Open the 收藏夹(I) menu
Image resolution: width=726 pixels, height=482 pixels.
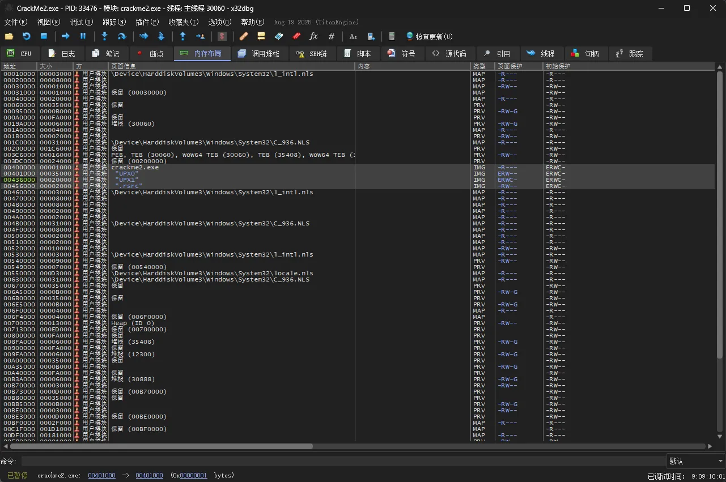point(183,22)
